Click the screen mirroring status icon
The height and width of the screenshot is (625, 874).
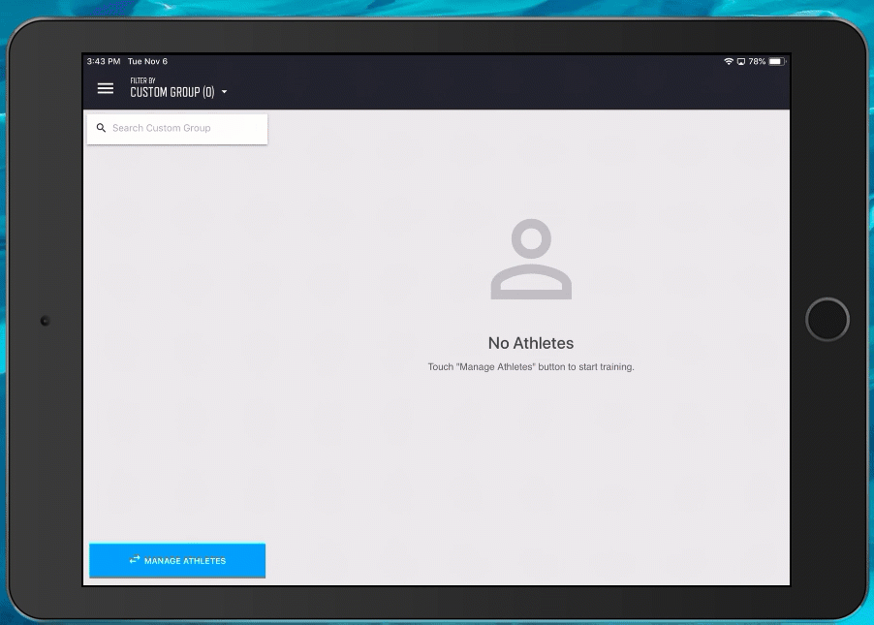click(x=741, y=61)
